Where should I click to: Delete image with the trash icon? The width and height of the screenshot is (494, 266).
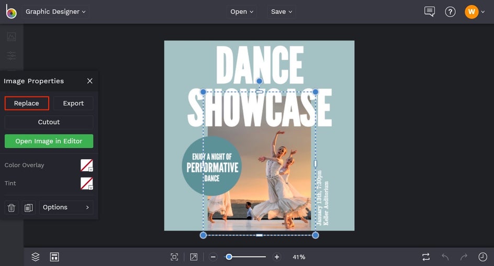[x=12, y=208]
